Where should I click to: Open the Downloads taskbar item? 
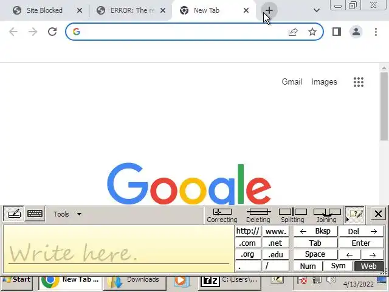135,282
